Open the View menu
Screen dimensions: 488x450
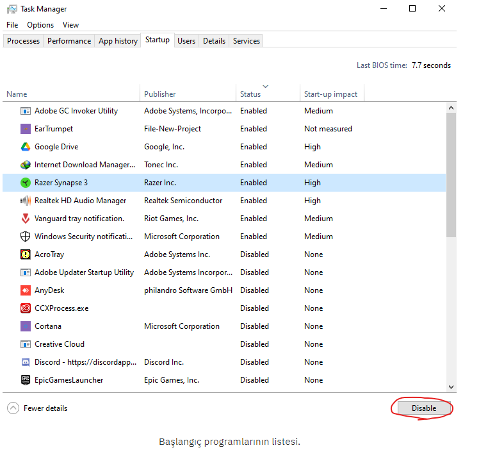(x=70, y=25)
